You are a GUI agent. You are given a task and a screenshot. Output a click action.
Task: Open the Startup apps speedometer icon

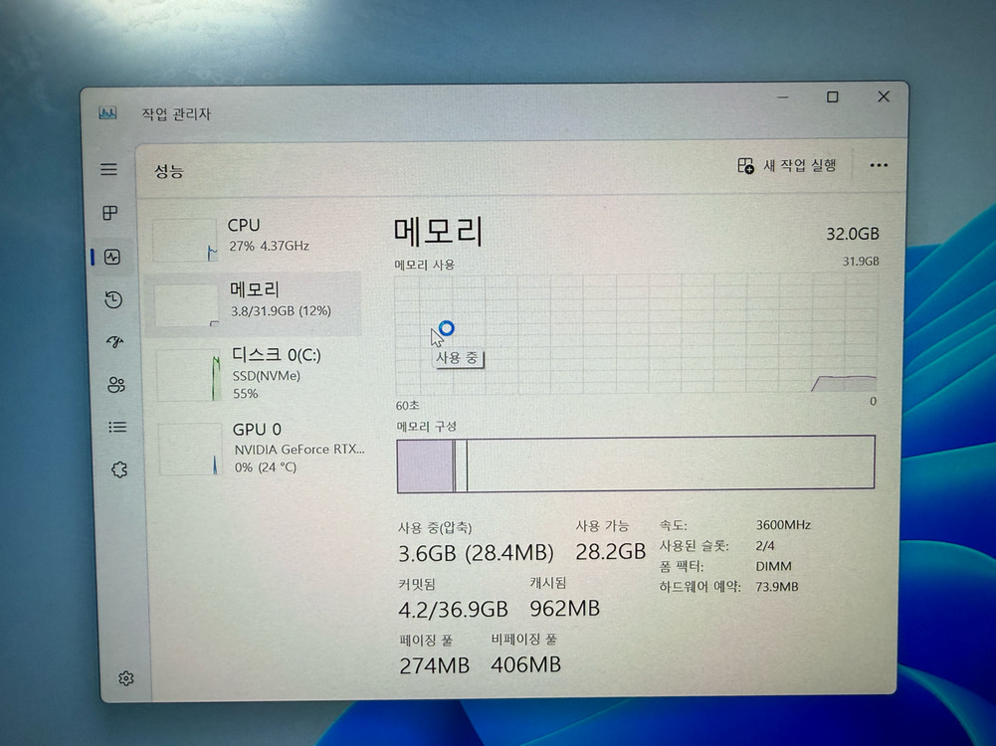click(112, 342)
